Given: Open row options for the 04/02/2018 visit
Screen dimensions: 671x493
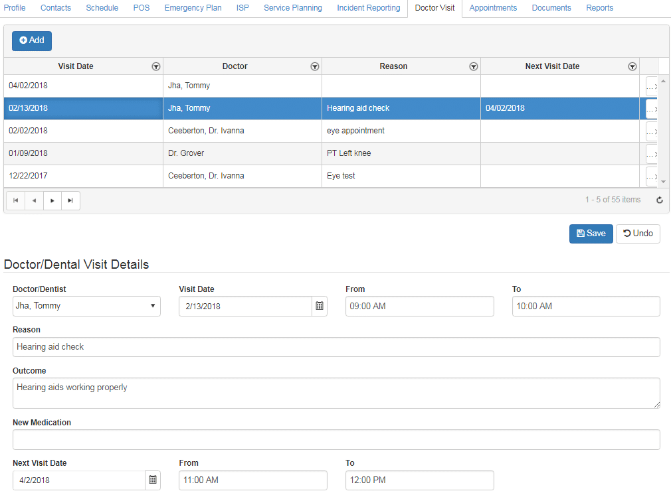Looking at the screenshot, I should pos(652,86).
